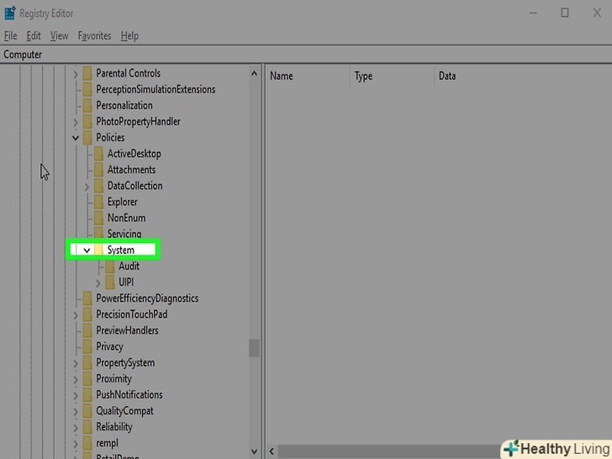Select the PrecisionTouchPad folder icon

click(x=87, y=314)
